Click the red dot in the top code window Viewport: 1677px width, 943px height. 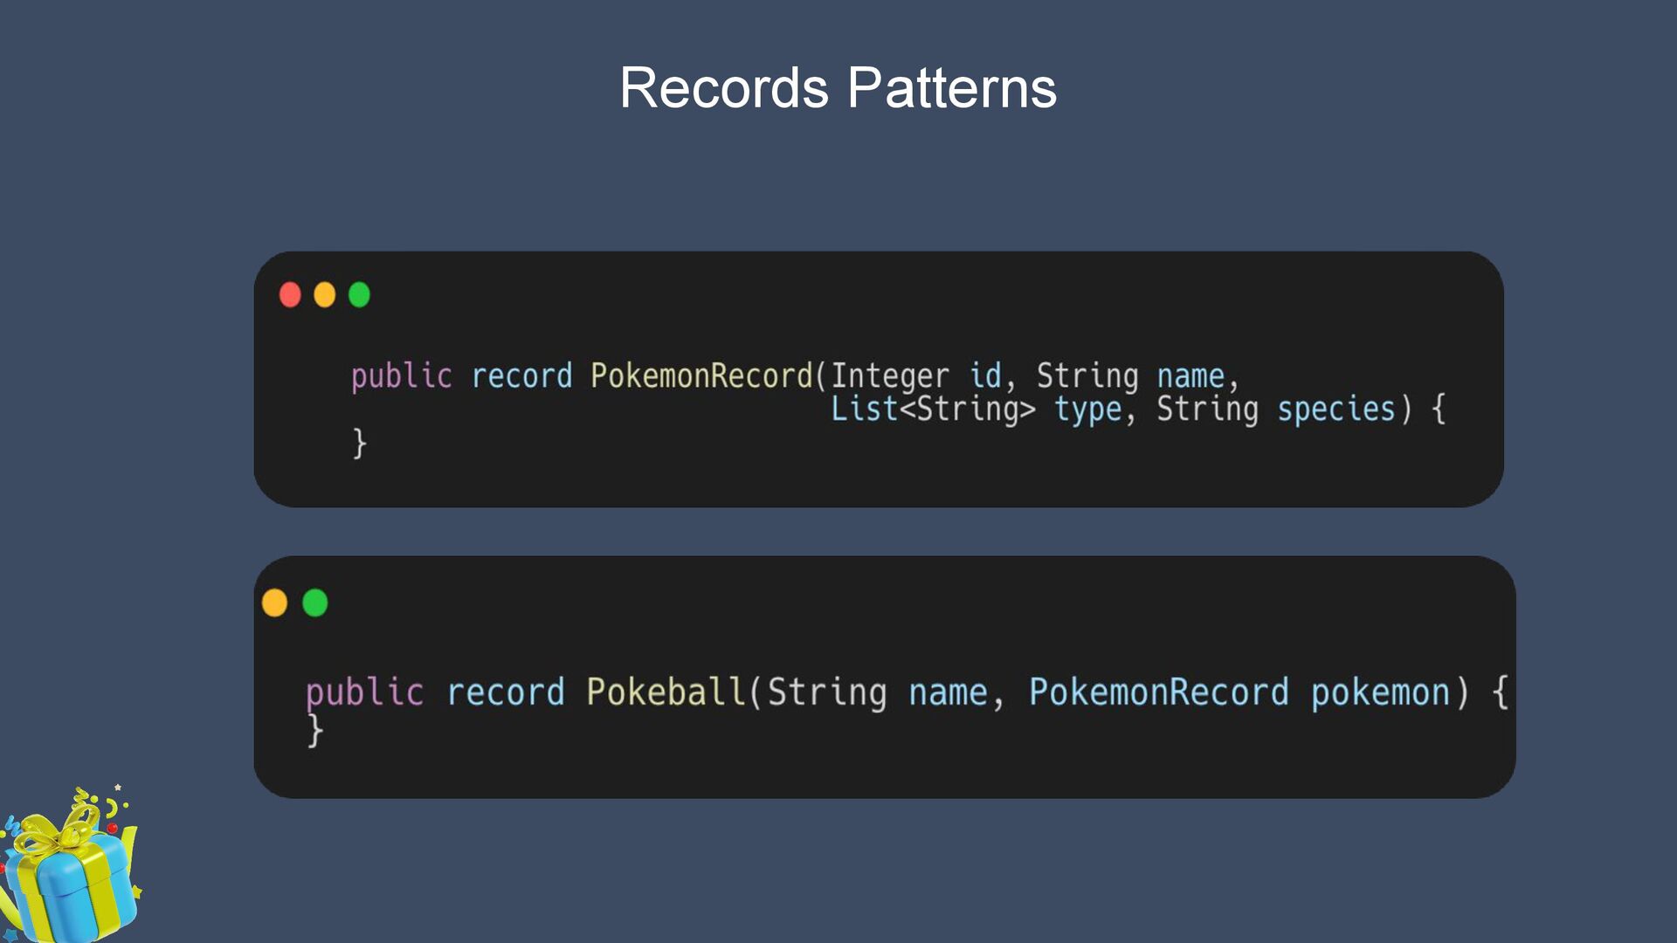point(290,295)
